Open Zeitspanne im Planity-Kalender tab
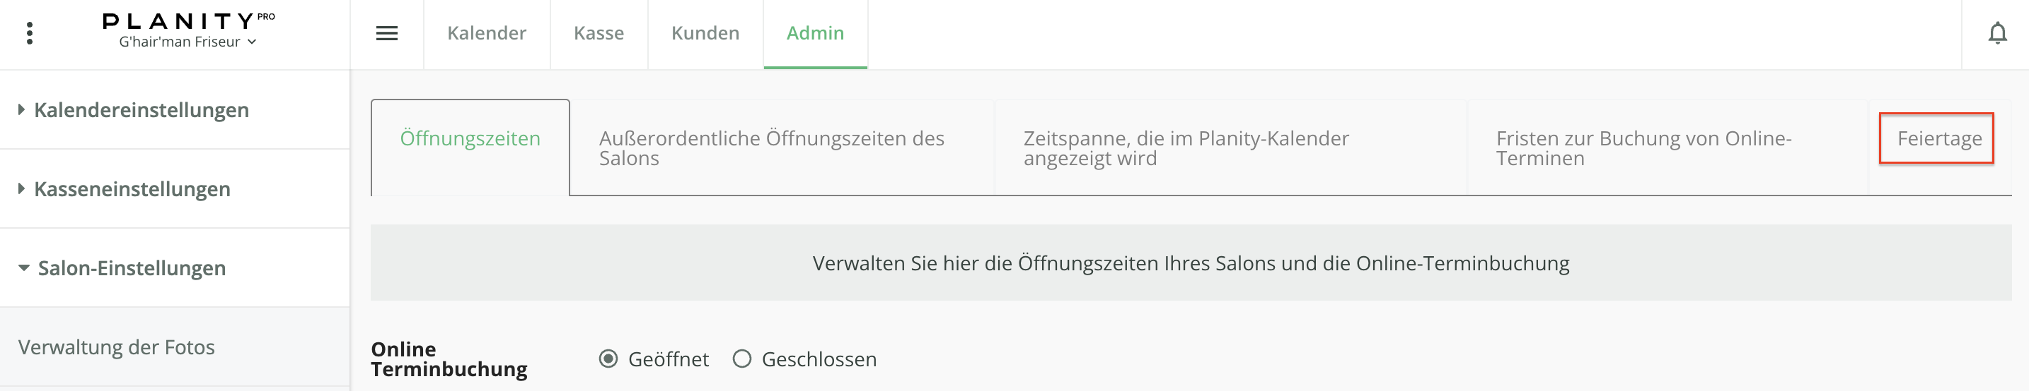 pos(1186,148)
